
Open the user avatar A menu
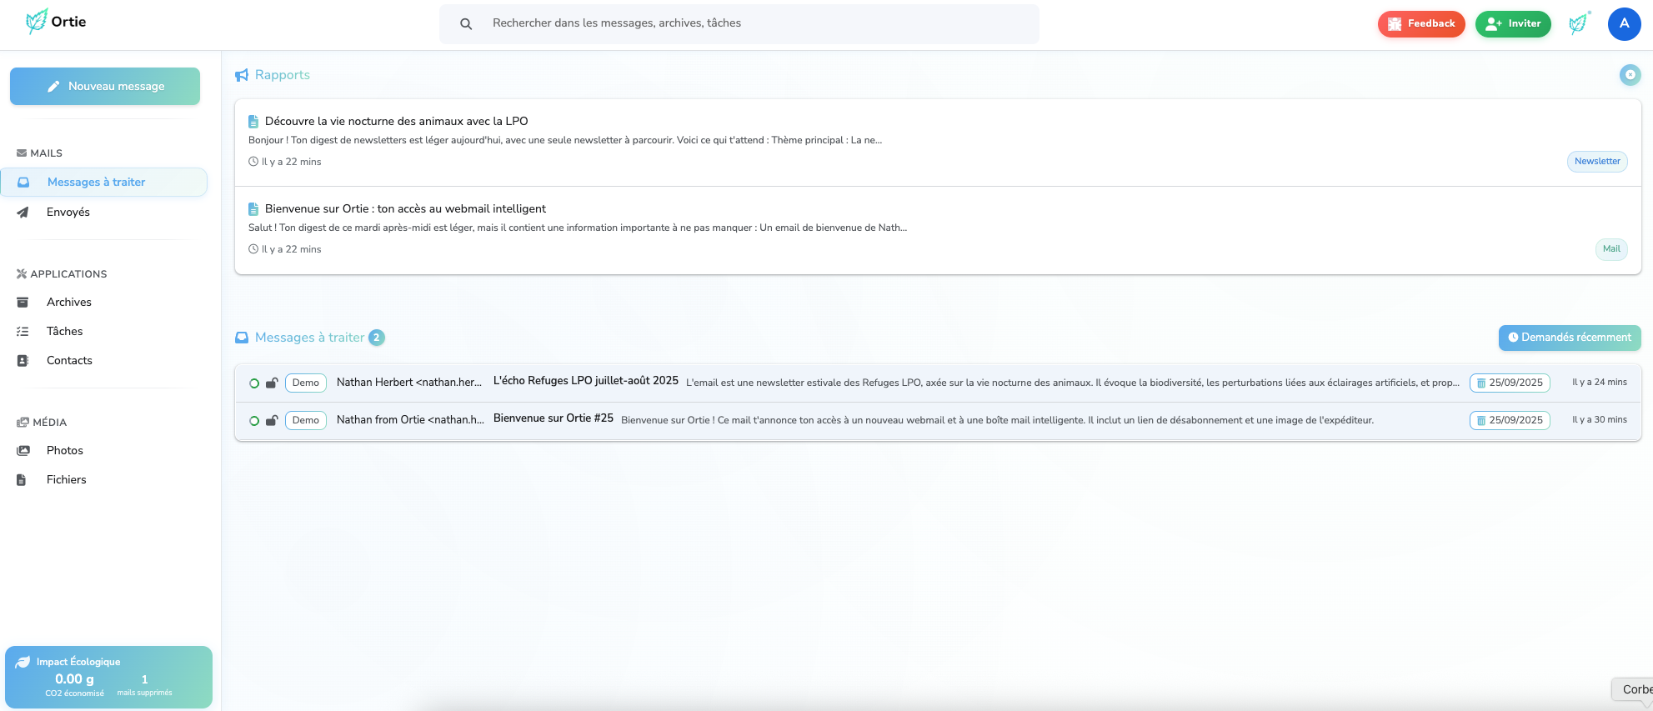point(1624,24)
